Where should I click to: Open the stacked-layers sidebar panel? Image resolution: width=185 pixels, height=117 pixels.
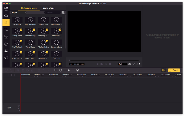click(x=6, y=16)
